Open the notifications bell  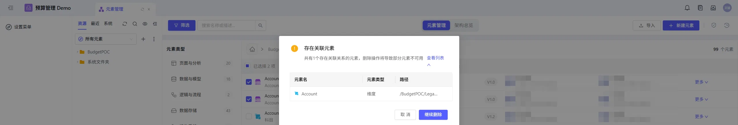pyautogui.click(x=687, y=8)
